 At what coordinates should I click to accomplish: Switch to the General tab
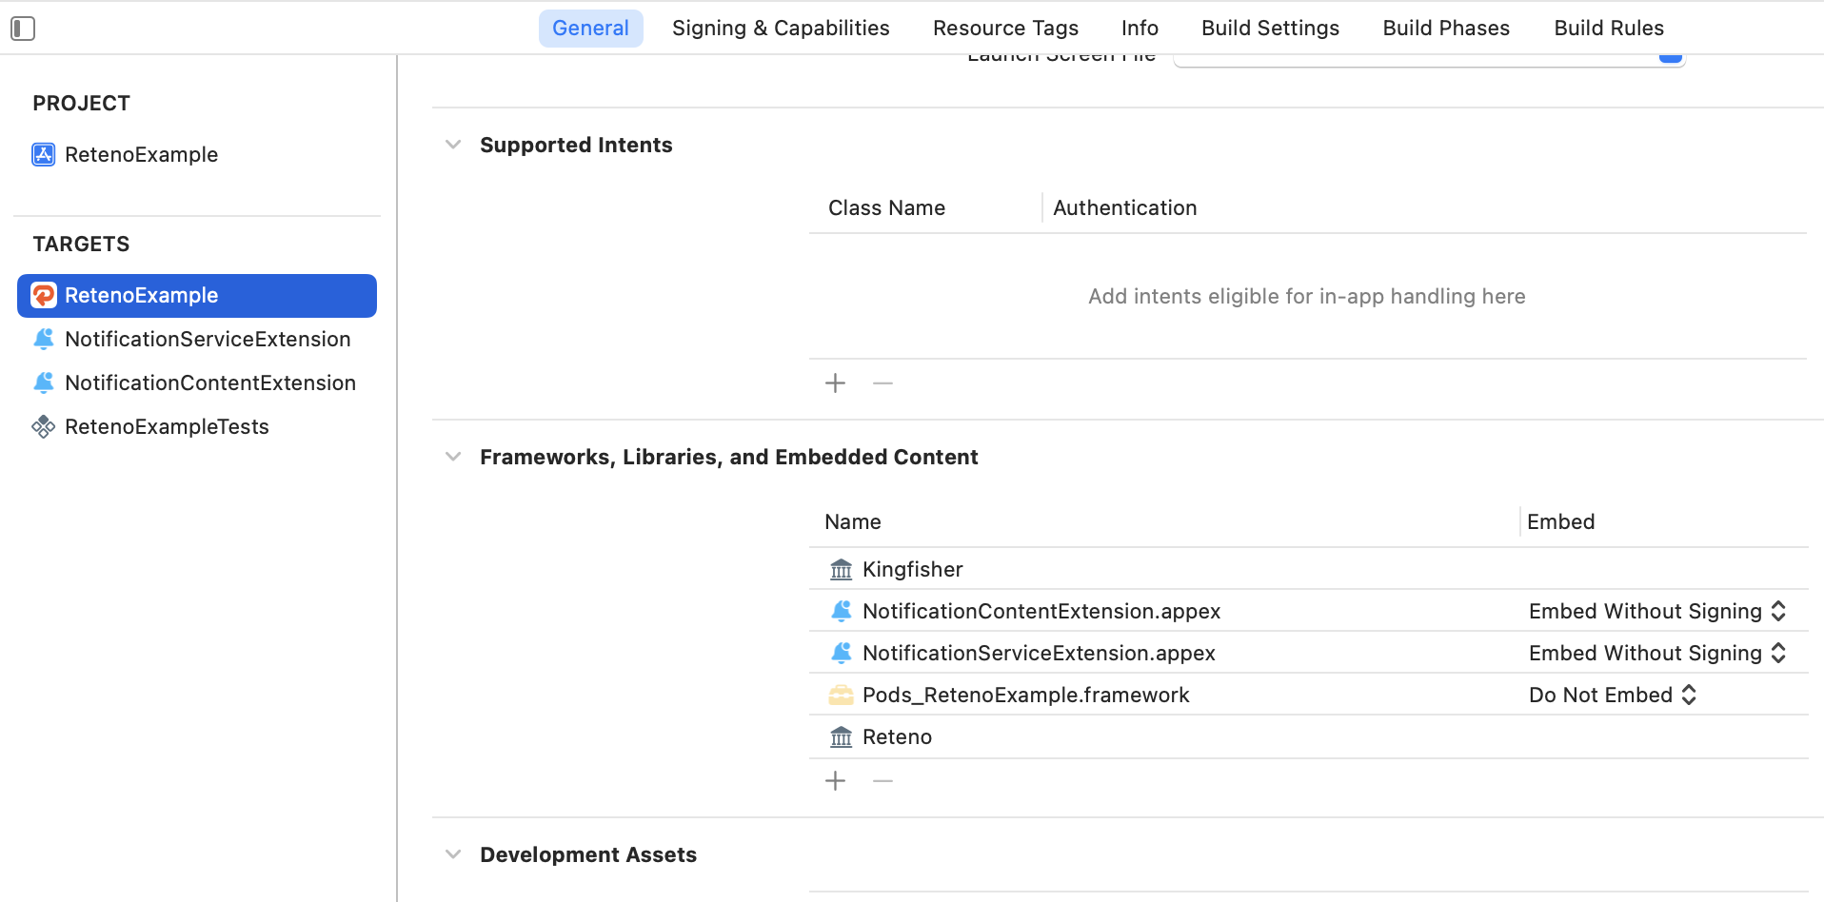[590, 29]
